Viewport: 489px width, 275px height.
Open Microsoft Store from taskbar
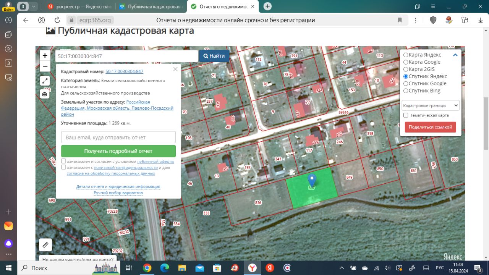click(217, 268)
